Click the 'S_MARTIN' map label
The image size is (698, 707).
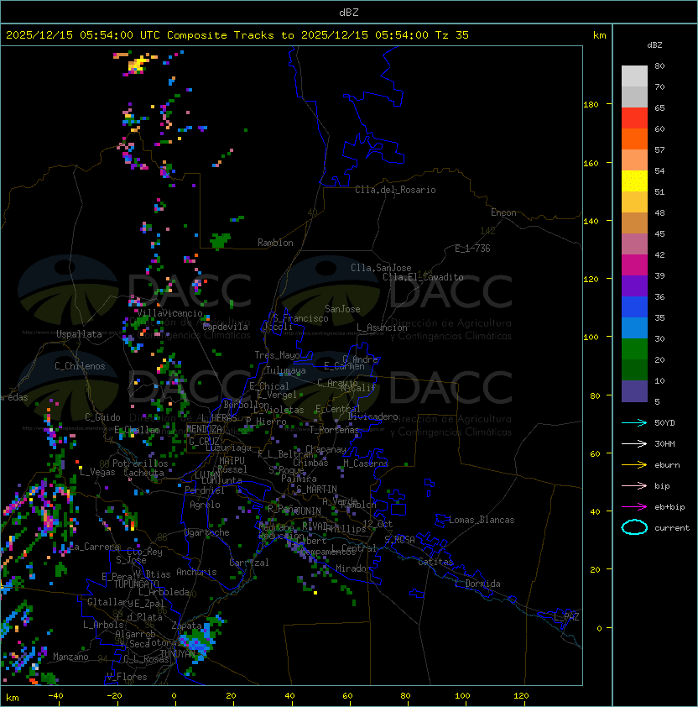coord(316,490)
